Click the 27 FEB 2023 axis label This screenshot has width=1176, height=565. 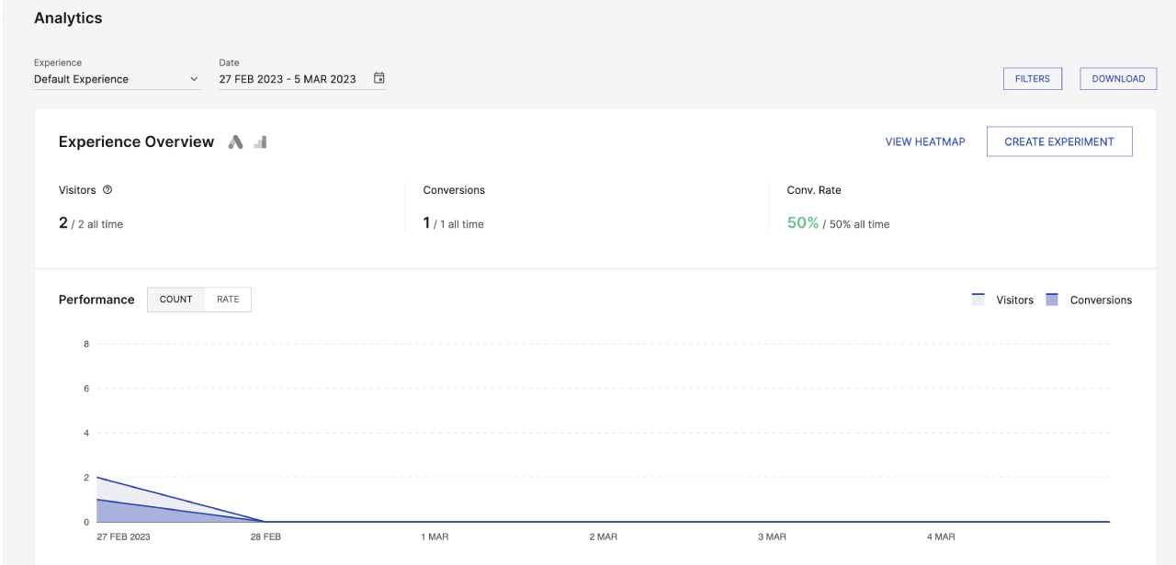[123, 537]
